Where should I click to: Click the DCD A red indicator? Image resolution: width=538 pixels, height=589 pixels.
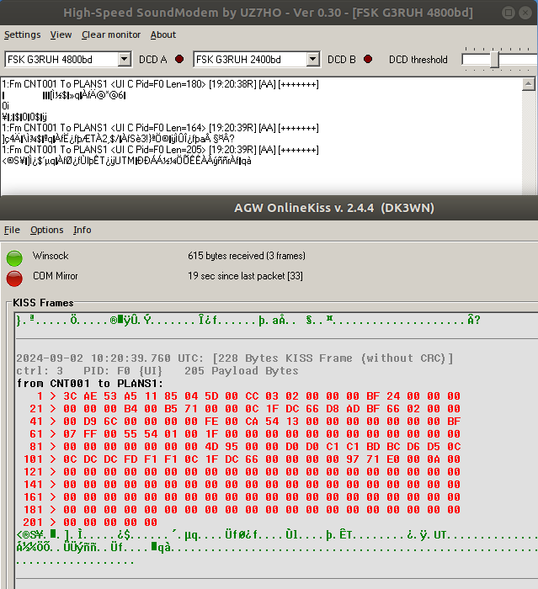pos(179,59)
